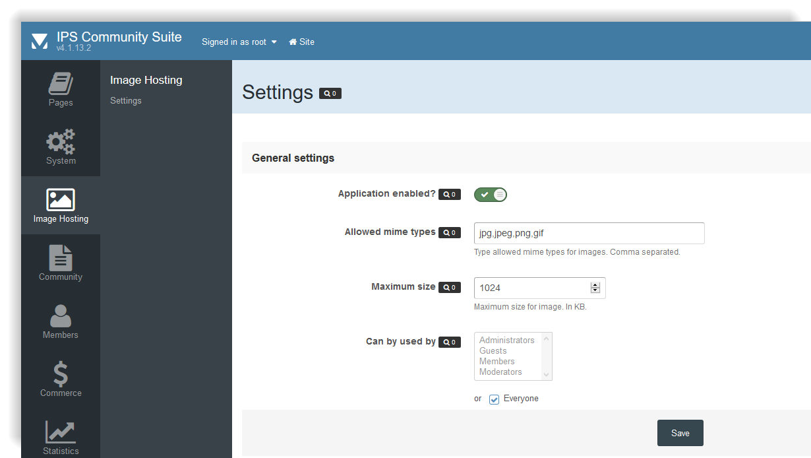Select the Image Hosting sidebar icon

[61, 200]
